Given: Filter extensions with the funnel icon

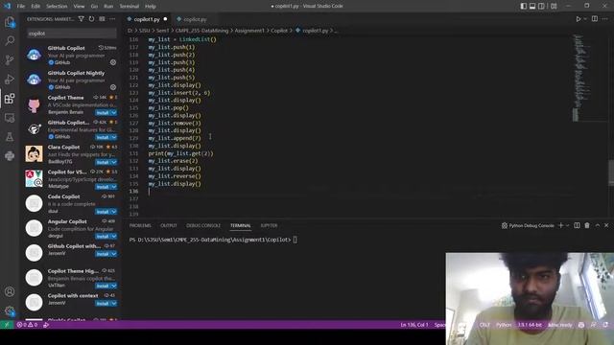Looking at the screenshot, I should 81,19.
